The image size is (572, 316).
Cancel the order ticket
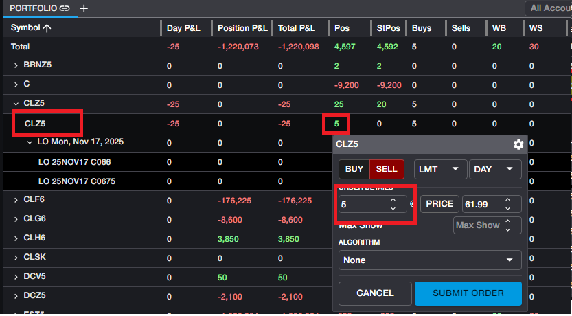(375, 293)
